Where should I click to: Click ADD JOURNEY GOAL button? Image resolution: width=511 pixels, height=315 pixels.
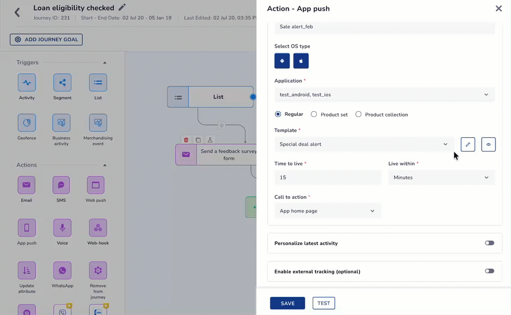[x=47, y=40]
